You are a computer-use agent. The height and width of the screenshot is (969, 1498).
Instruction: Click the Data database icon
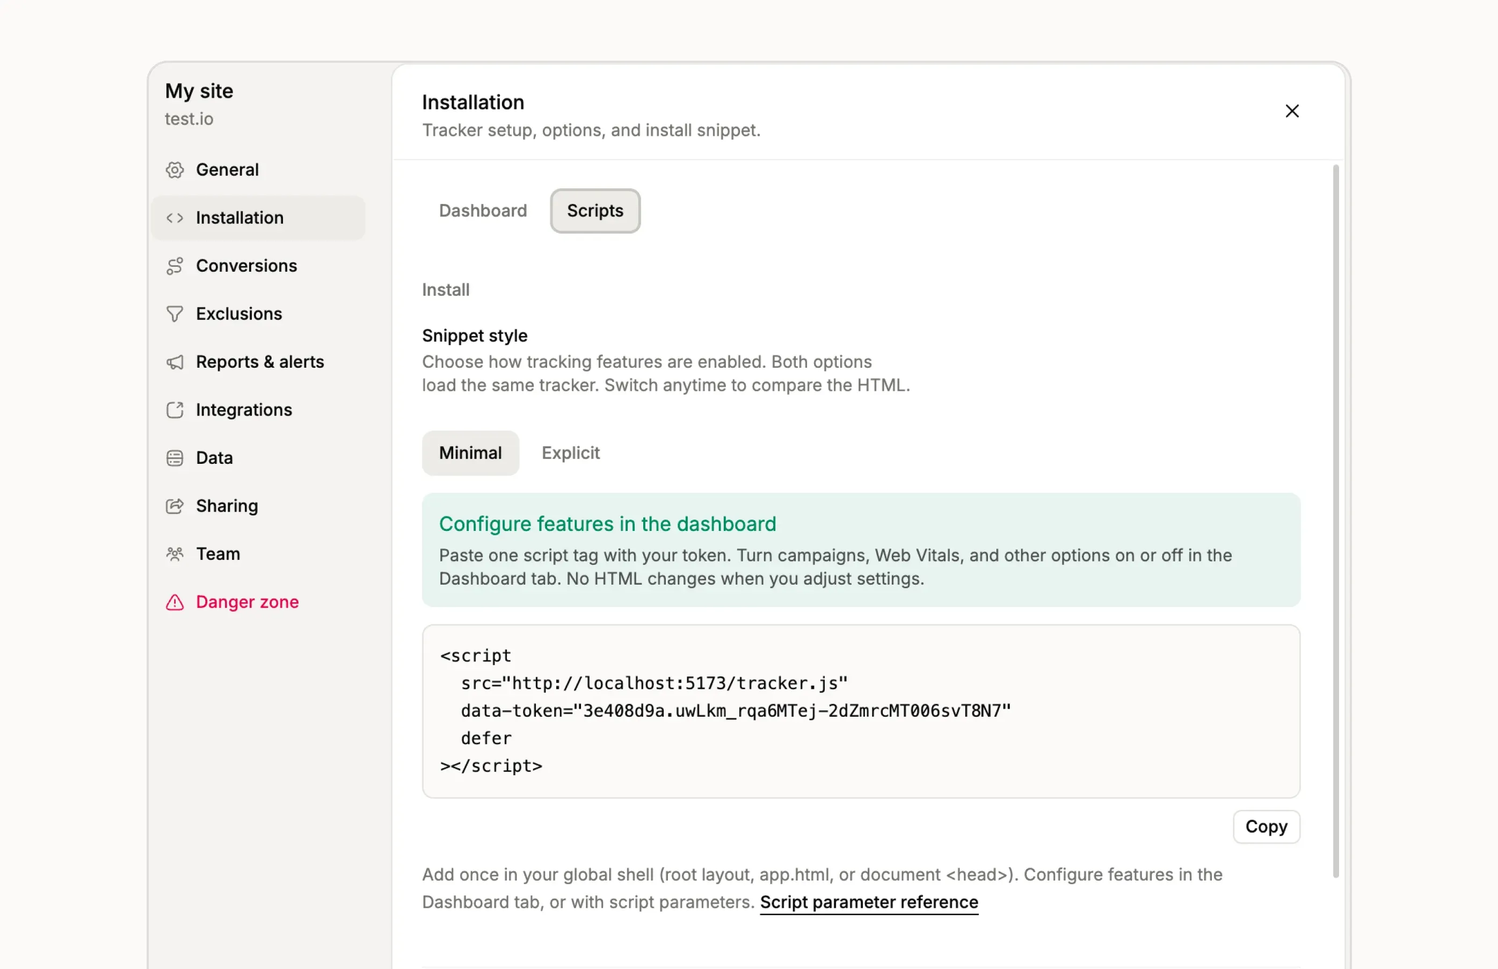(x=174, y=458)
